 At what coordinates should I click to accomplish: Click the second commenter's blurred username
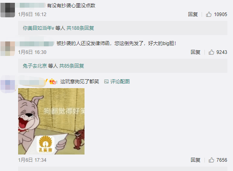[x=35, y=44]
